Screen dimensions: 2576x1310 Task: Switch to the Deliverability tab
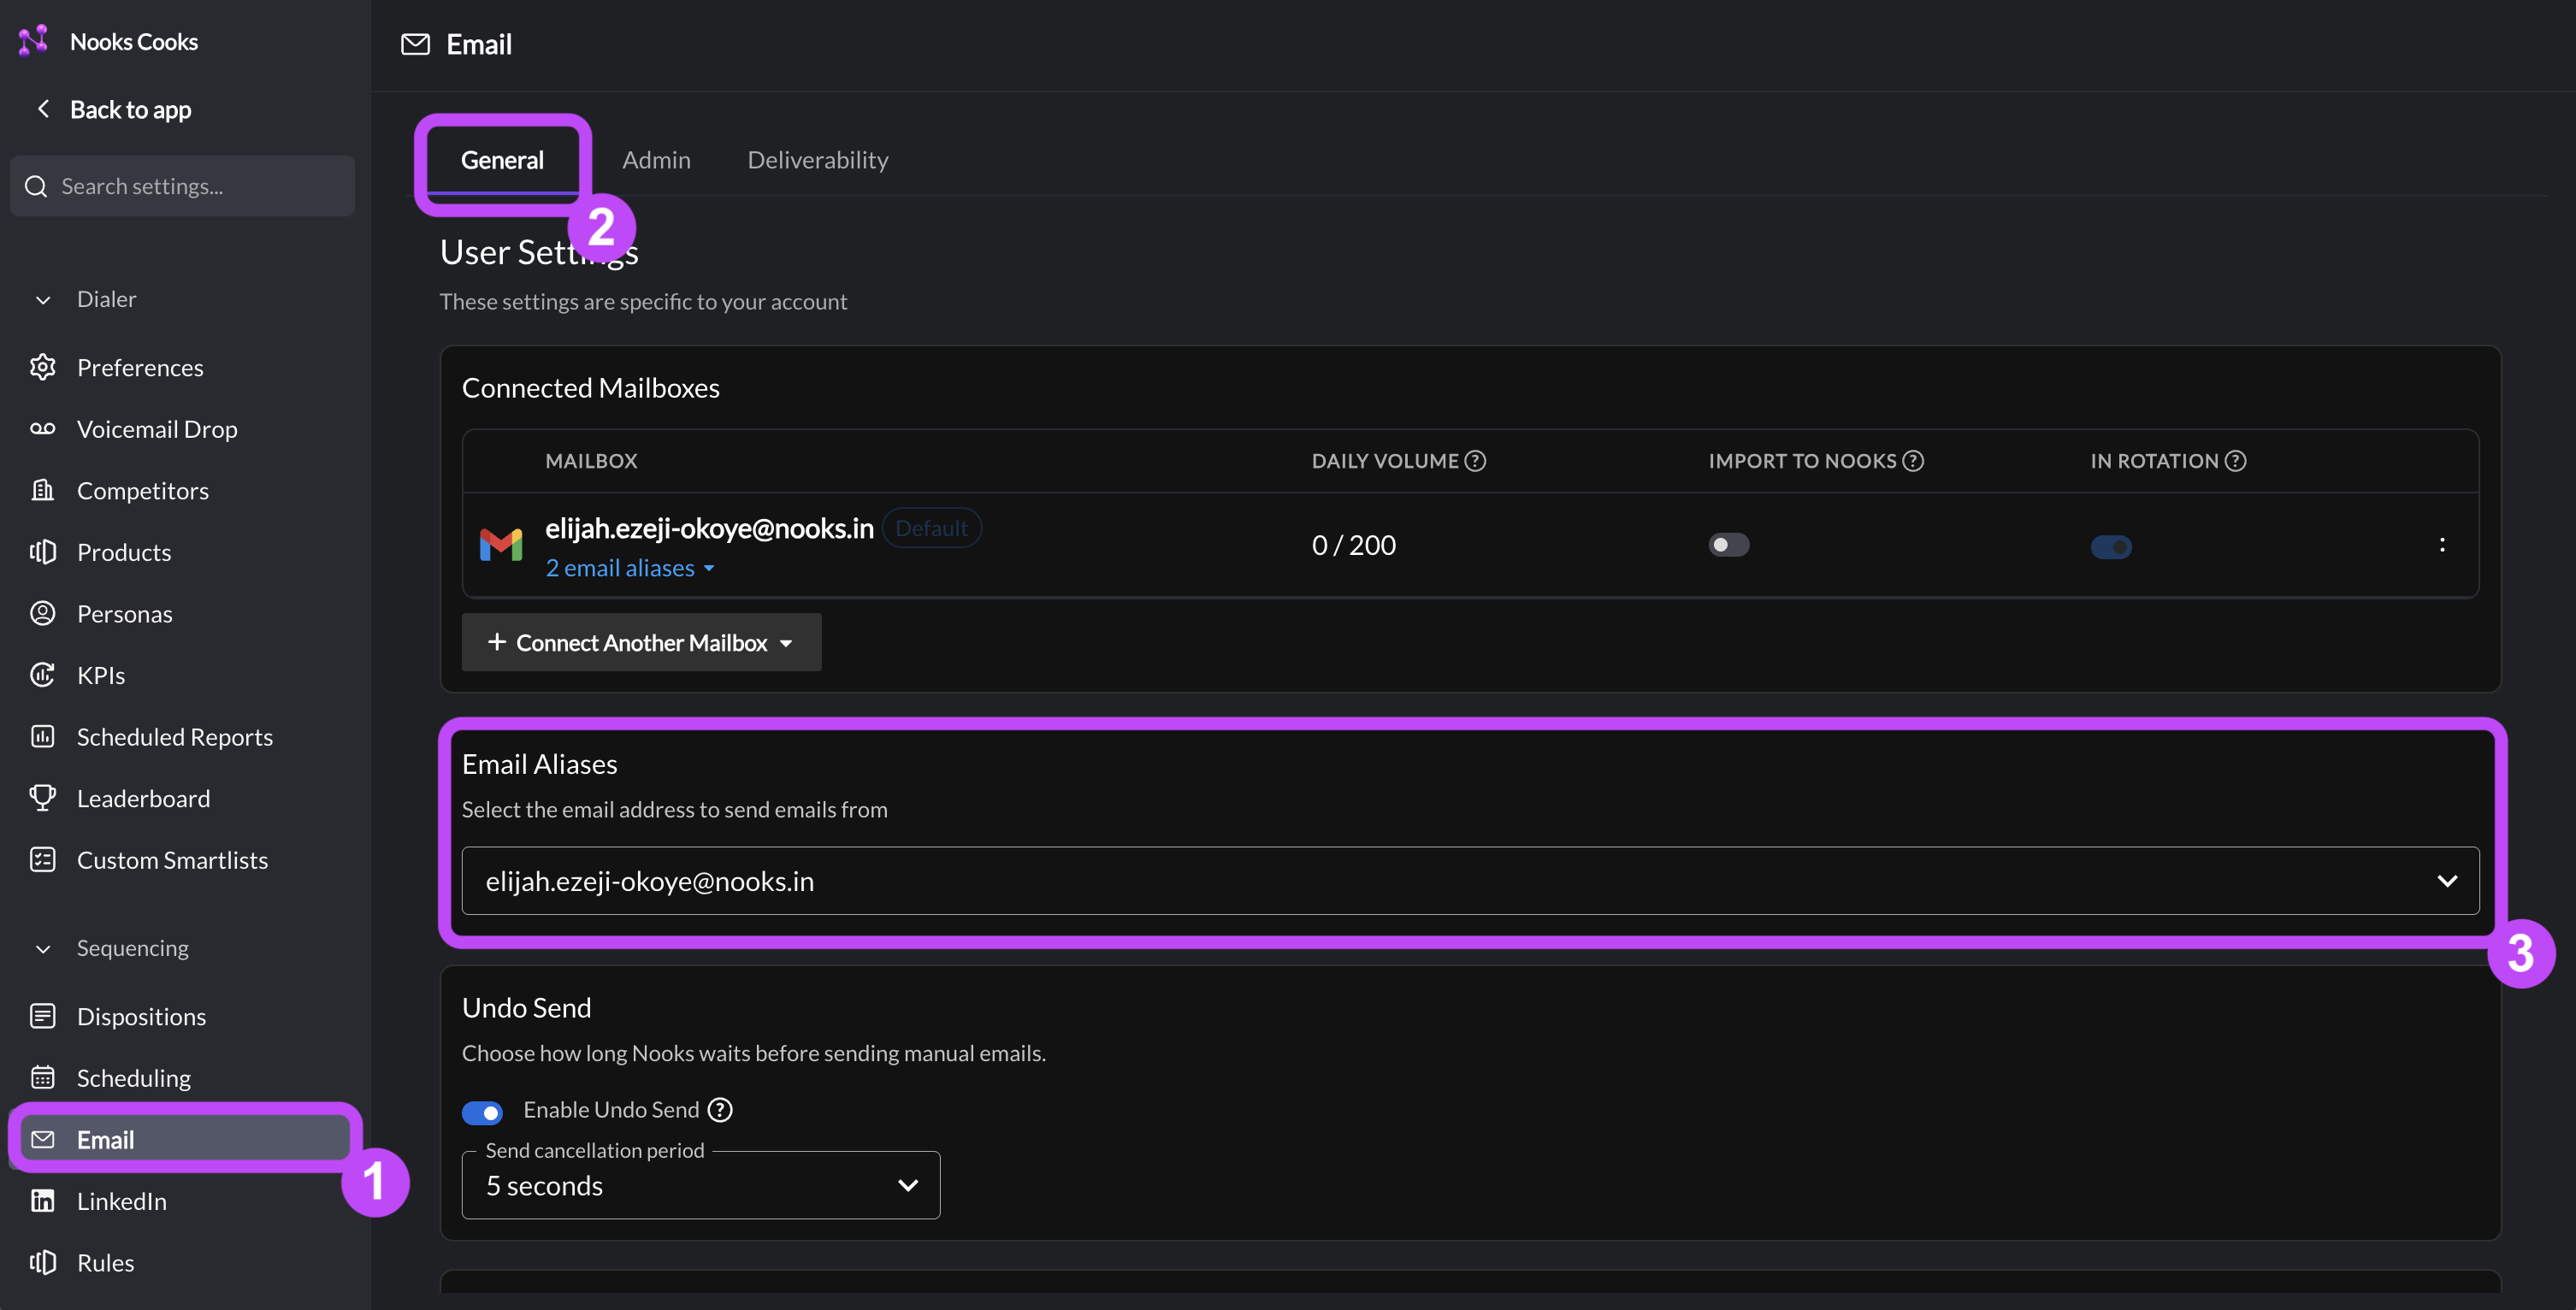click(818, 160)
